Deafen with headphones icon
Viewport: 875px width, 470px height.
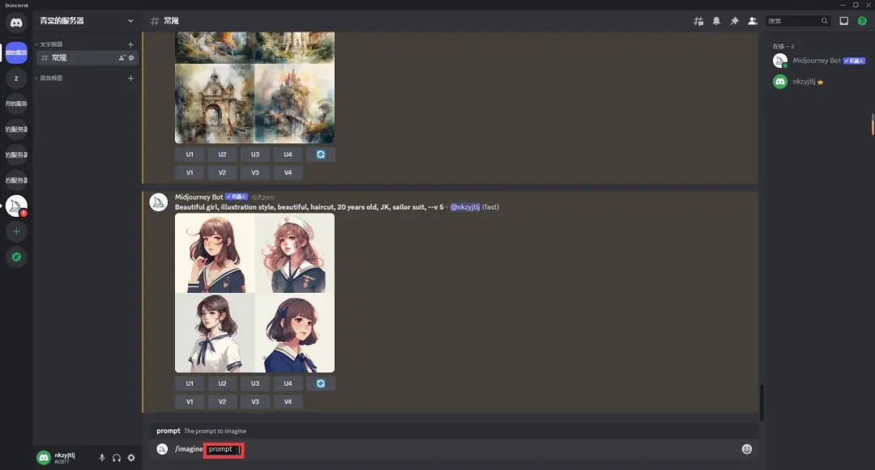[x=116, y=458]
